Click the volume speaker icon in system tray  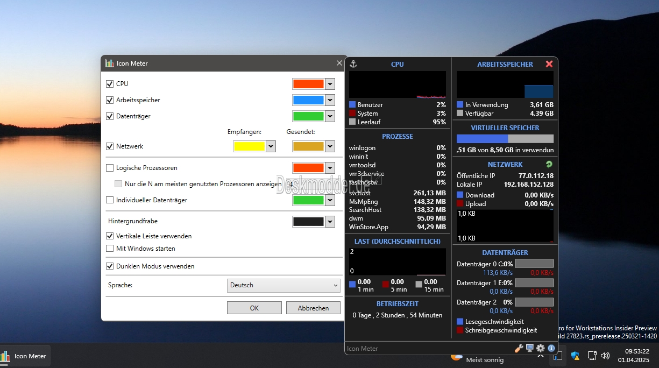[x=605, y=356]
